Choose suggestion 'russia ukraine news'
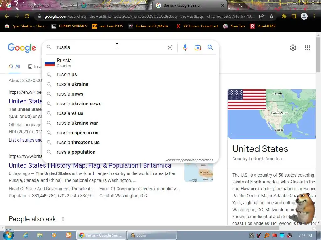Image resolution: width=321 pixels, height=240 pixels. point(130,104)
